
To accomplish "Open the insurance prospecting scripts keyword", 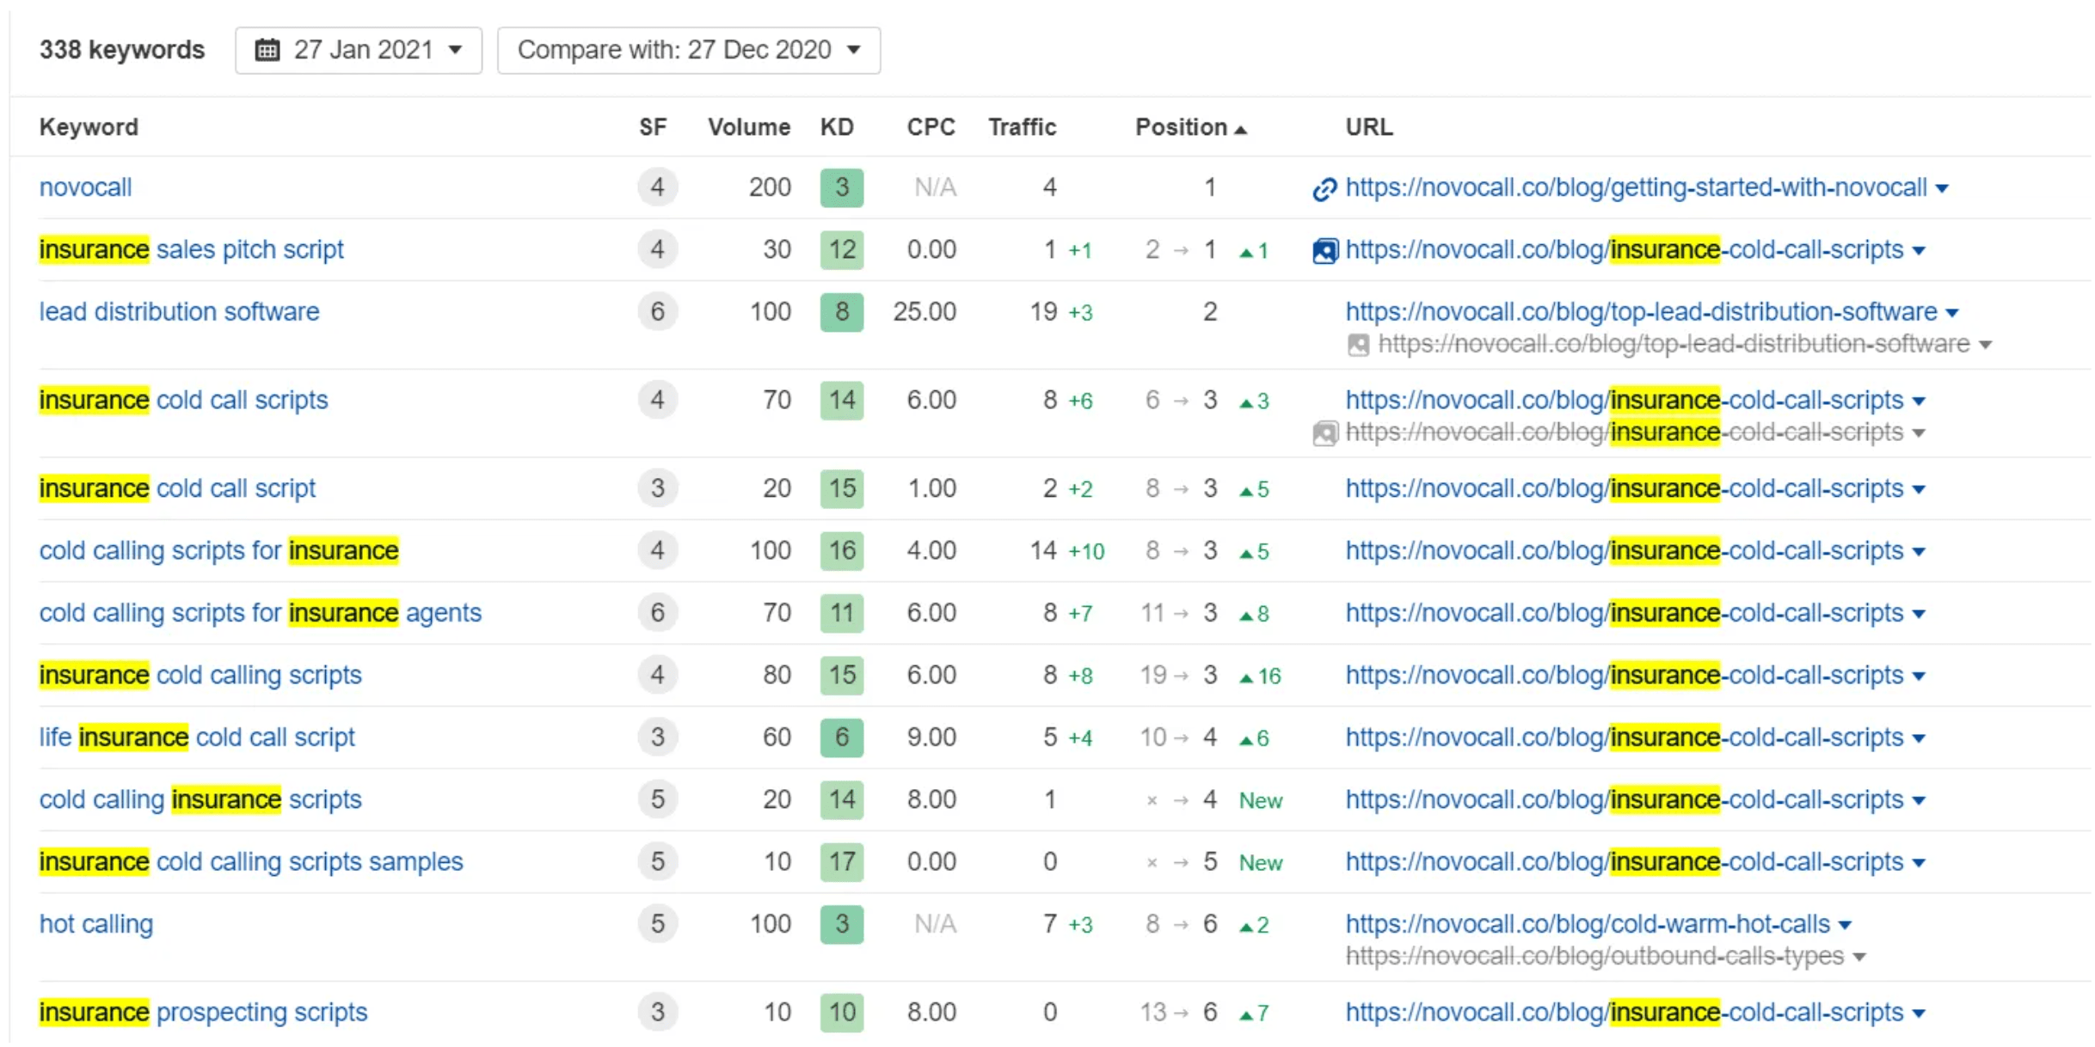I will 203,1012.
